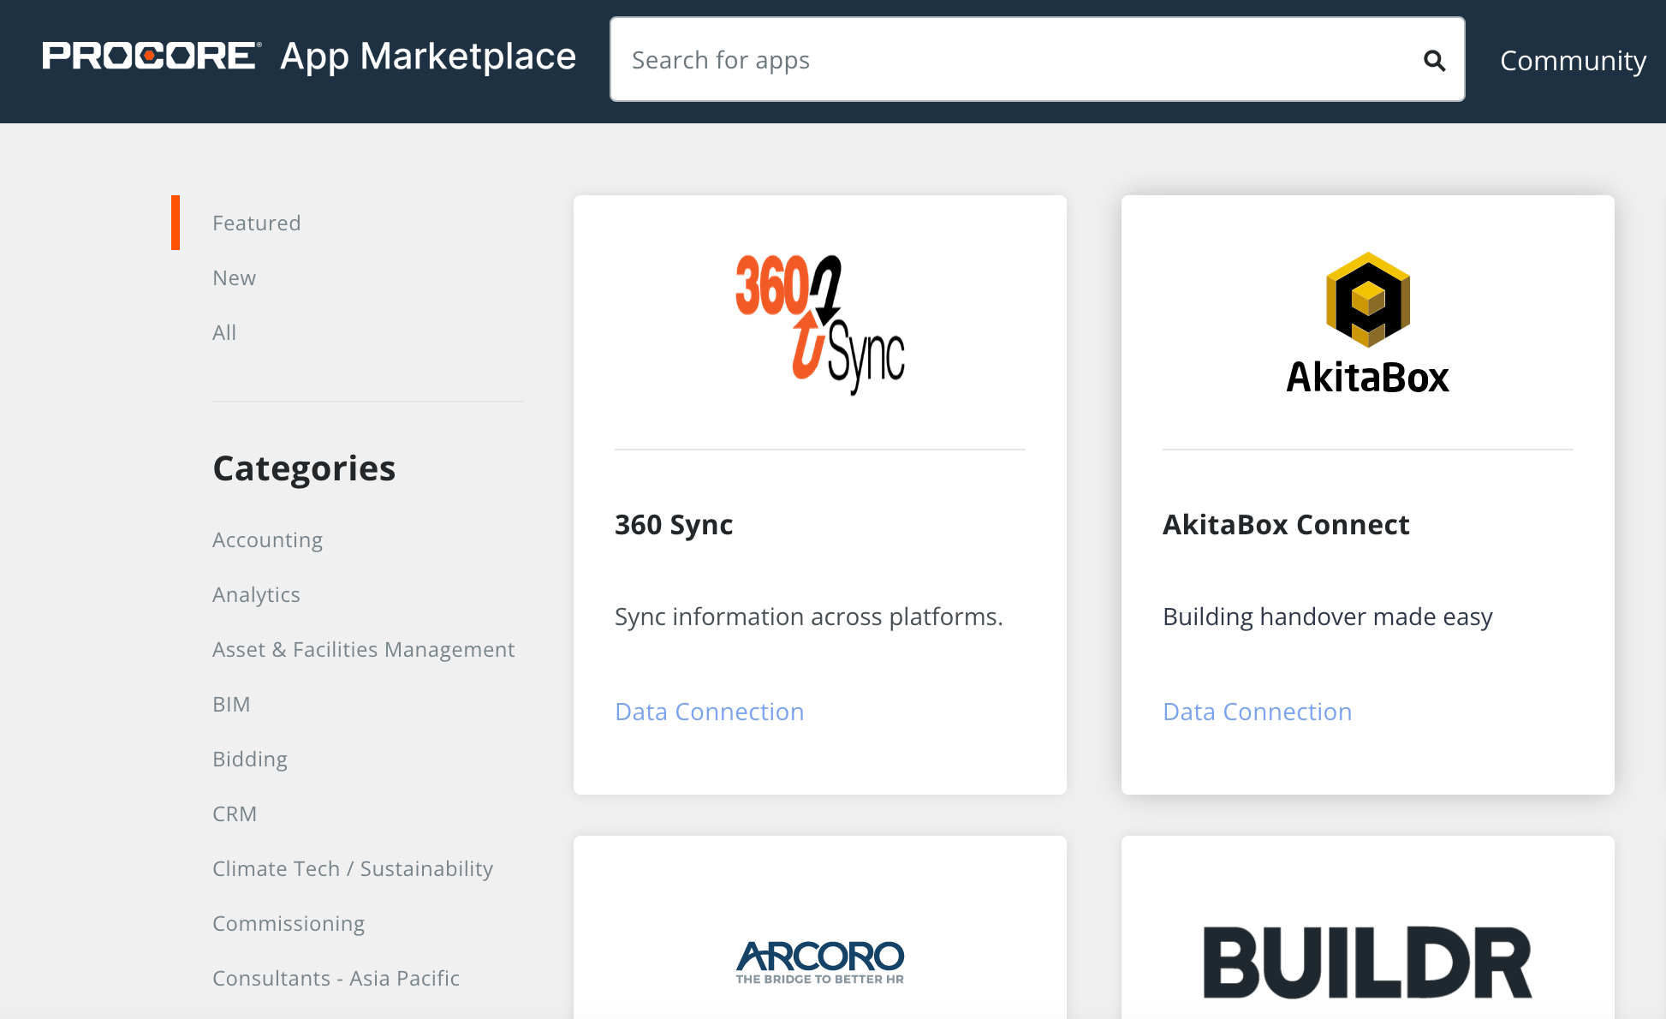Click the AkitaBox hexagon logo
1666x1019 pixels.
1368,300
